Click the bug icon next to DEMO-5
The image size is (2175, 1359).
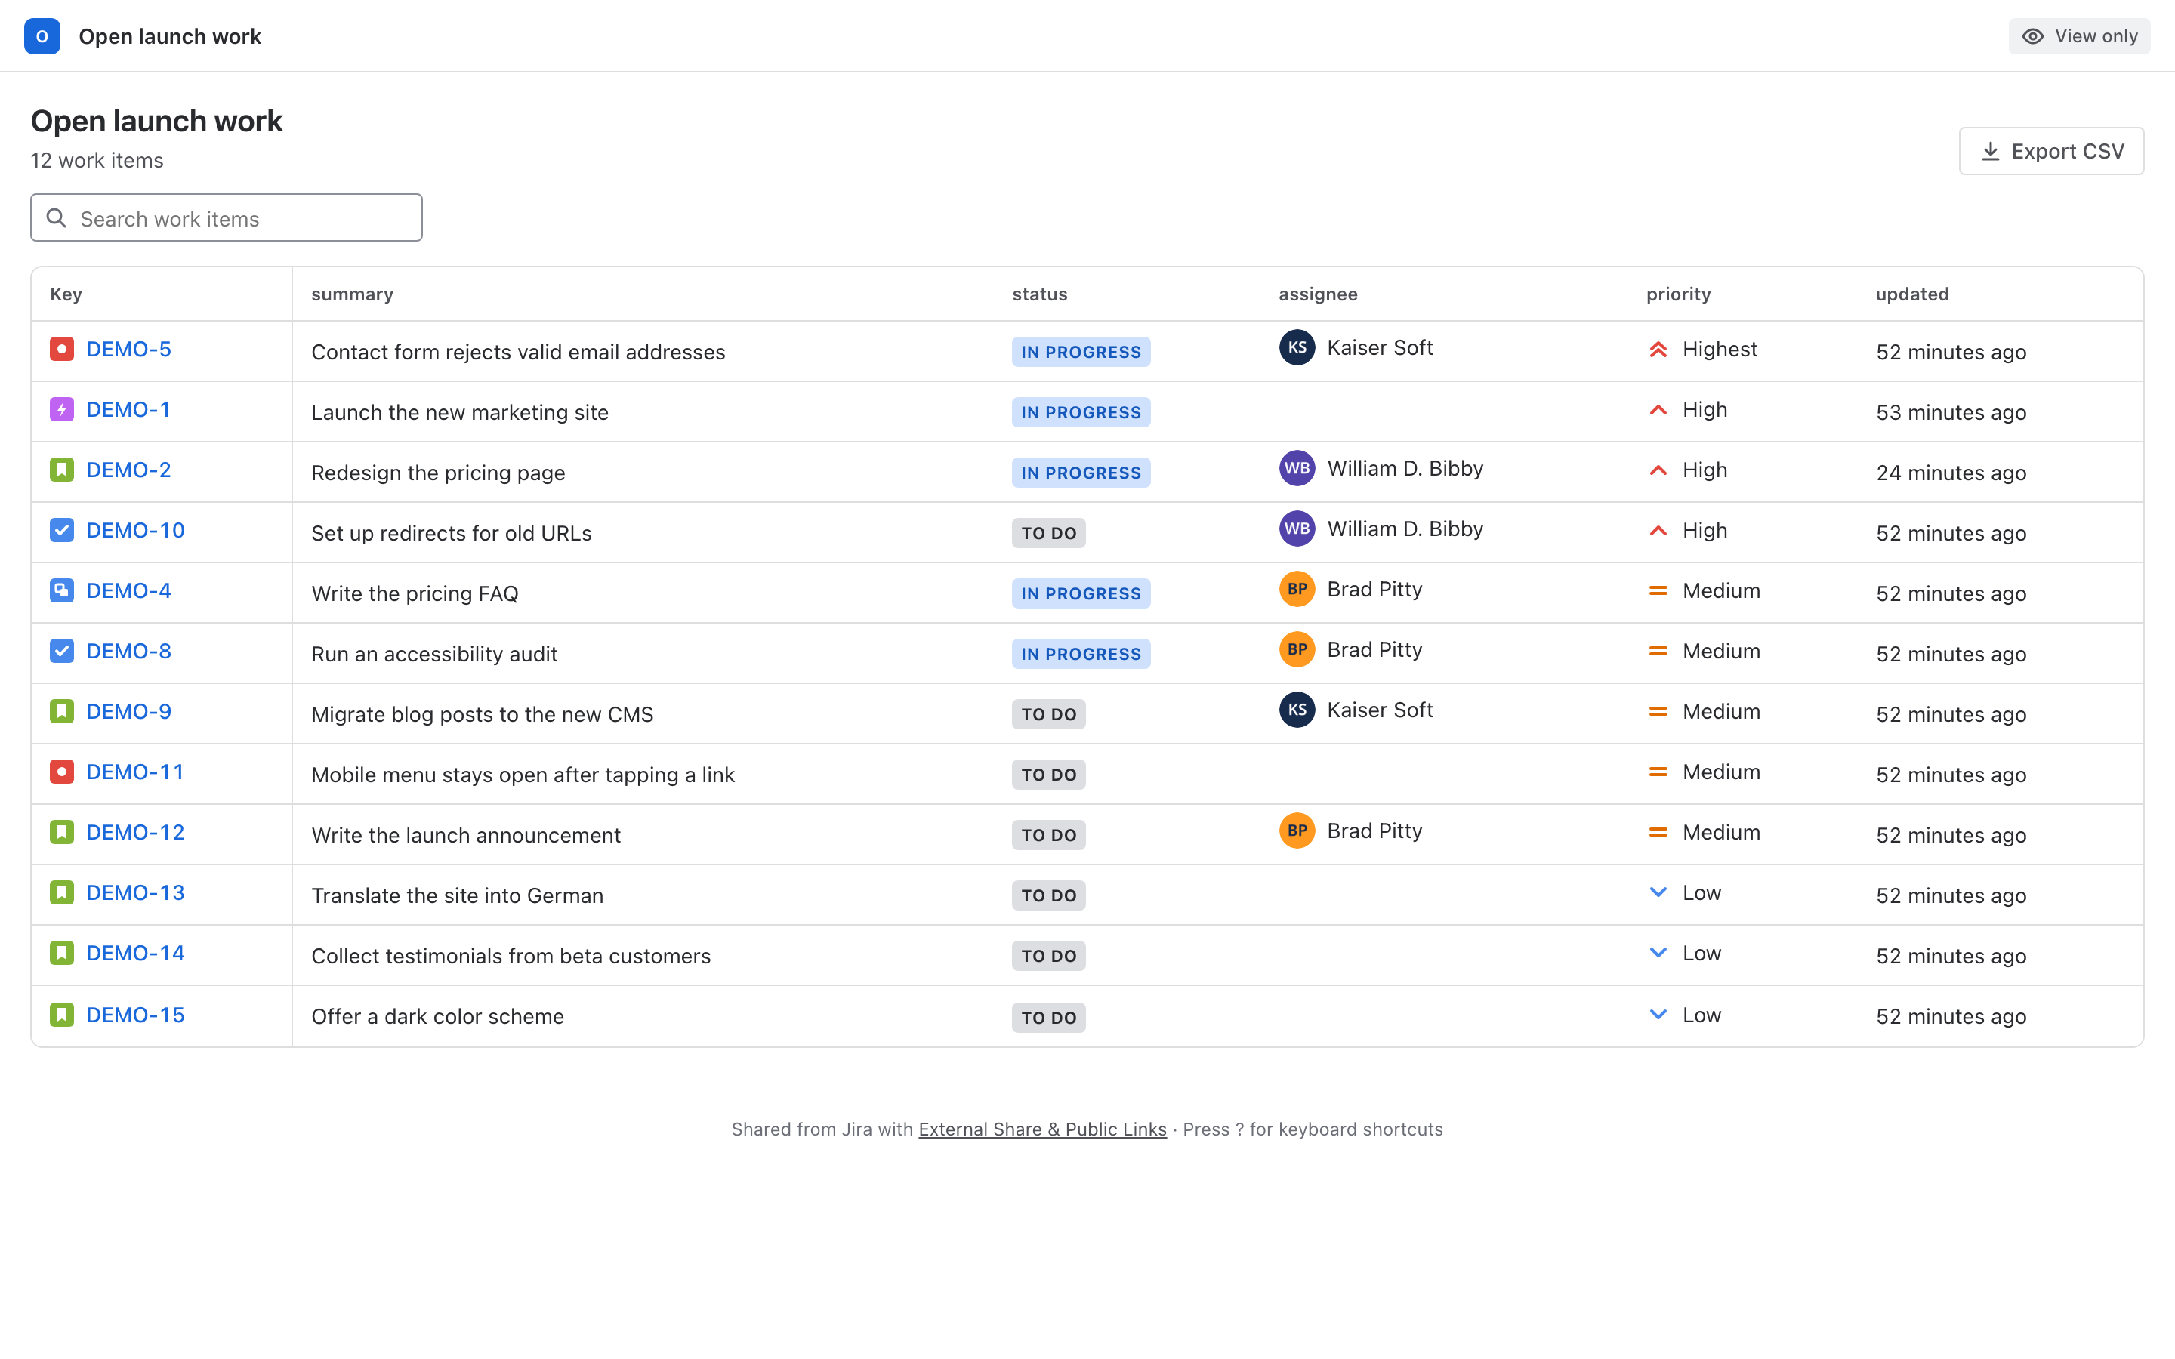coord(62,349)
